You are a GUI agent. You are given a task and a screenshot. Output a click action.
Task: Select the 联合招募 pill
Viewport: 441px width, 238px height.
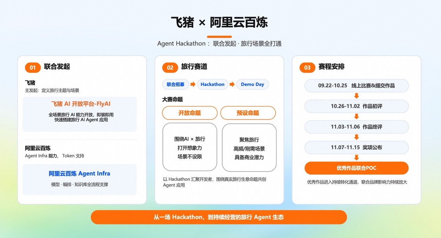coord(175,84)
